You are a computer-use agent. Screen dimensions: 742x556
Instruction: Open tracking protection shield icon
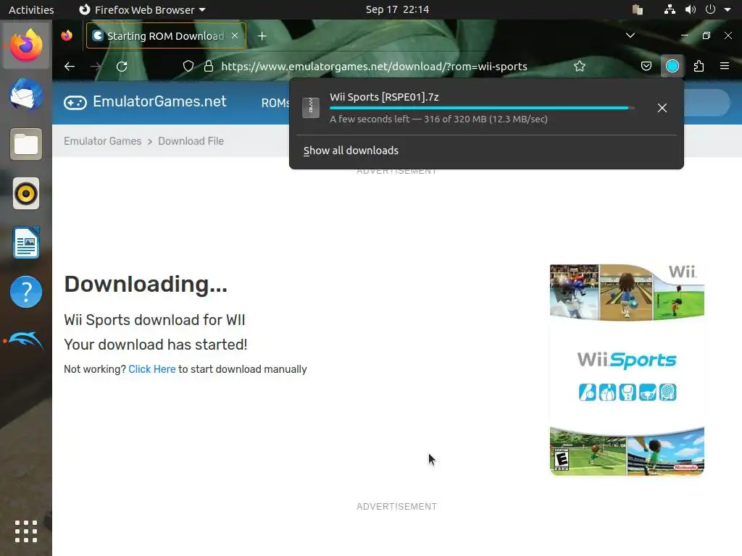[x=188, y=66]
